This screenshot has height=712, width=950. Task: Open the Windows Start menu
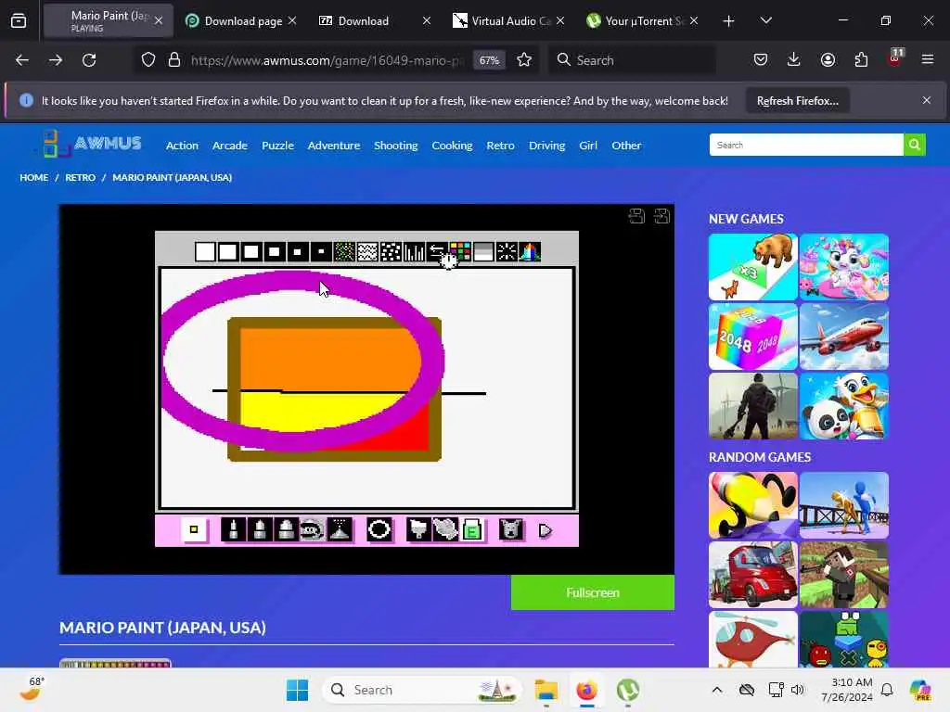pos(297,690)
